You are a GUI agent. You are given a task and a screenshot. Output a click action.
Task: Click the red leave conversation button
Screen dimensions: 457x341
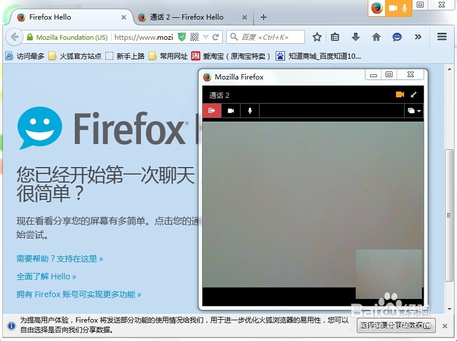(x=212, y=111)
